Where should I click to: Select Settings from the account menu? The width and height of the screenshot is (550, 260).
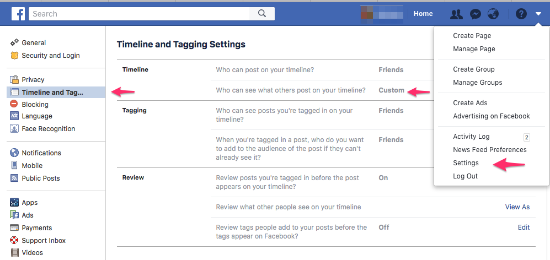pos(466,163)
